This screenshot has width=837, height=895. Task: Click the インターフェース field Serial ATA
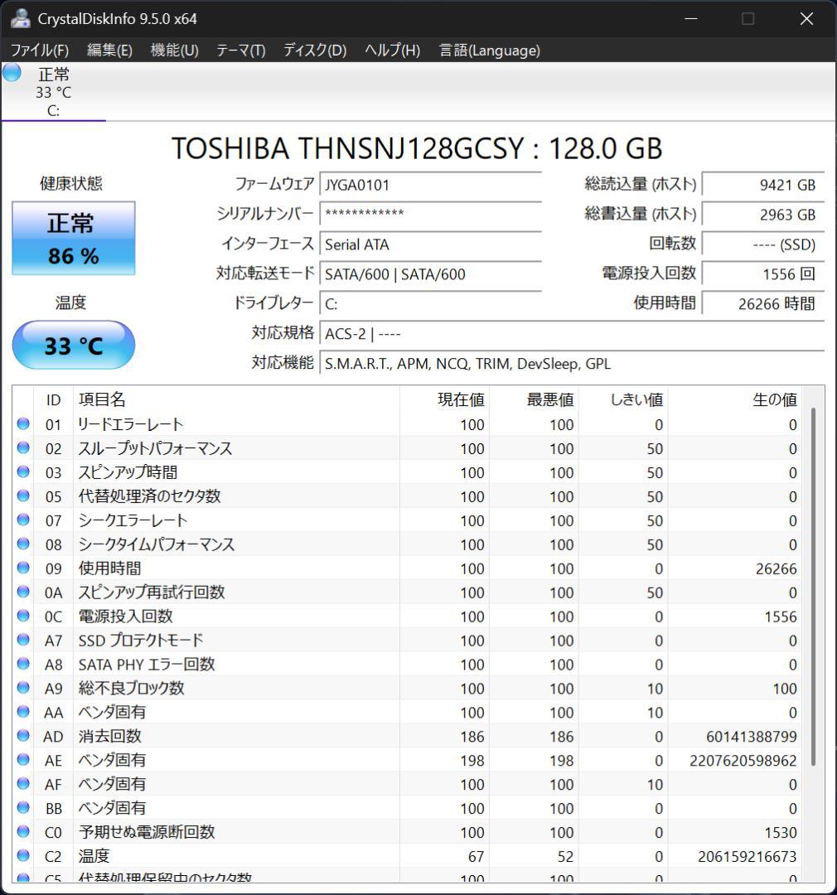430,244
